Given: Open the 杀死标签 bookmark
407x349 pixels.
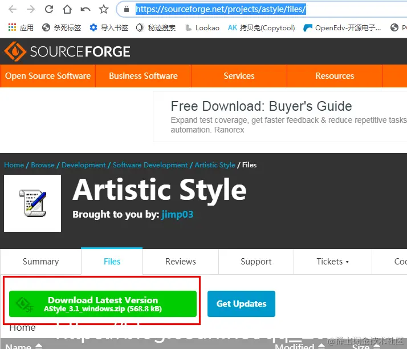Looking at the screenshot, I should pos(62,27).
